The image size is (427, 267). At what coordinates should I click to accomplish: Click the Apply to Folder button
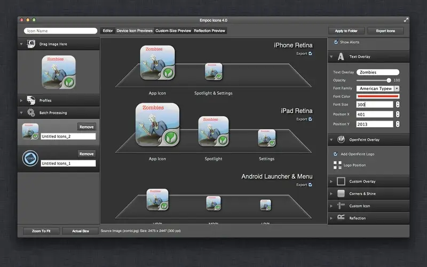tap(346, 31)
